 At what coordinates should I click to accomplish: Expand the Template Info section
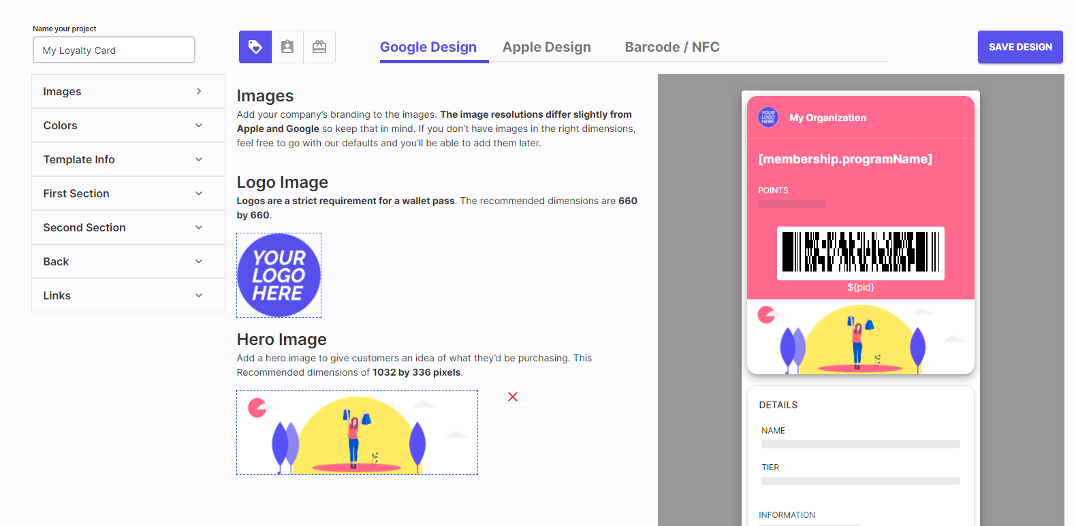(128, 159)
